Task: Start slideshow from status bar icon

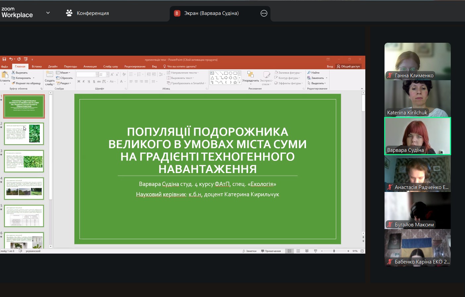Action: tap(316, 251)
